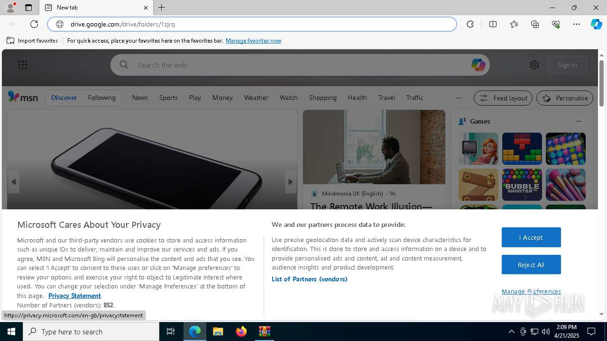The image size is (607, 341).
Task: Expand more navigation categories ellipsis
Action: [458, 98]
